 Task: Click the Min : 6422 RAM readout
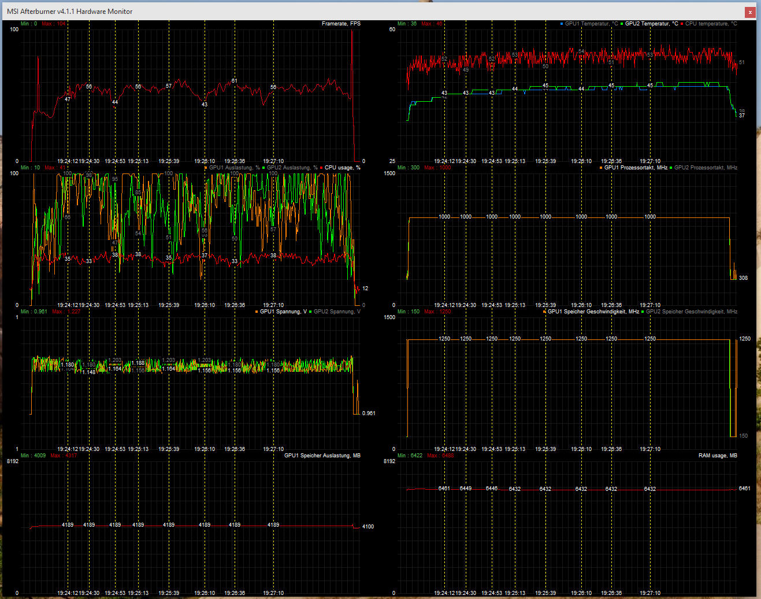point(410,456)
